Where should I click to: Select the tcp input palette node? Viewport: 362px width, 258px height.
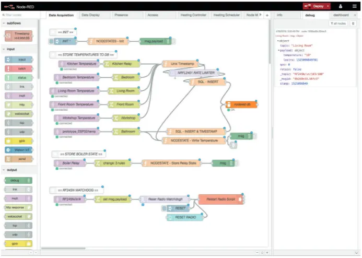point(18,123)
